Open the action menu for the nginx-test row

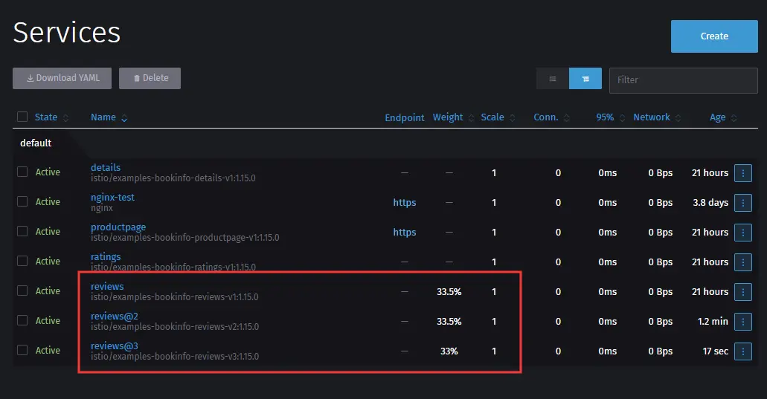click(x=742, y=203)
